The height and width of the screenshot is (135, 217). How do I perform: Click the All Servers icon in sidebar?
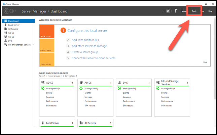click(6, 29)
